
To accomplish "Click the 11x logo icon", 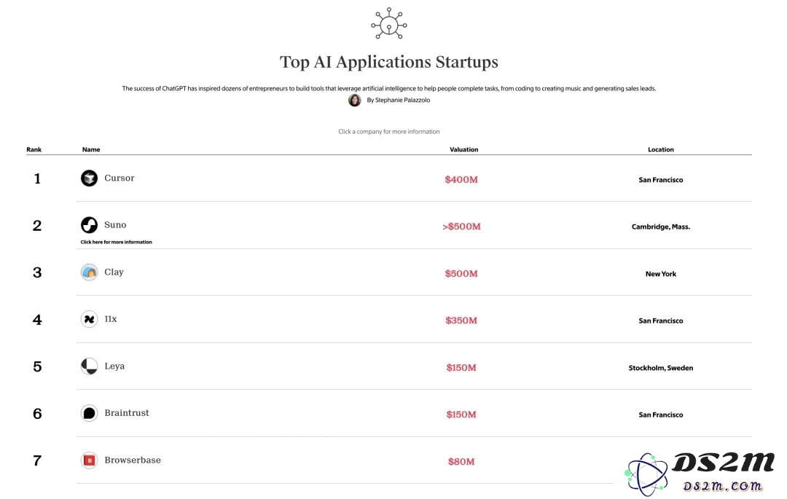I will pos(90,319).
